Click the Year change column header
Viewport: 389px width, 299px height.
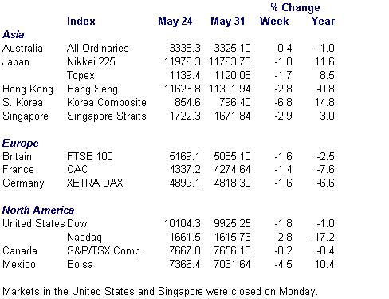point(323,21)
